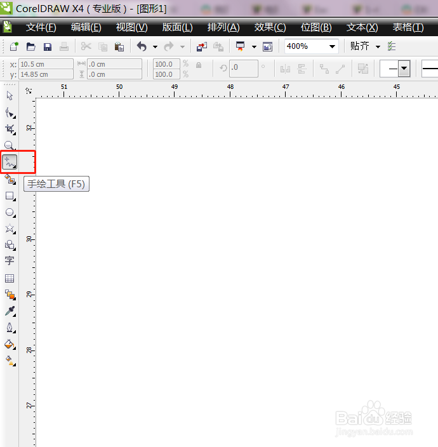The width and height of the screenshot is (438, 447).
Task: Select the Pick tool arrow
Action: click(x=10, y=96)
